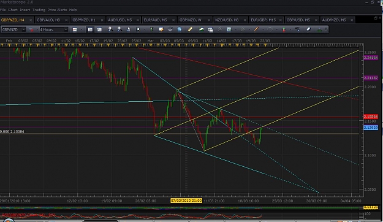This screenshot has height=222, width=383.
Task: Open the Trading menu
Action: click(x=39, y=10)
